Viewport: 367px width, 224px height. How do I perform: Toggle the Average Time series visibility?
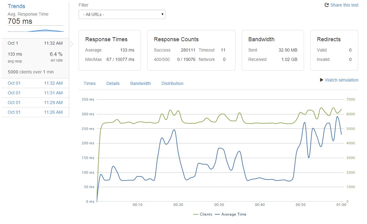point(231,214)
